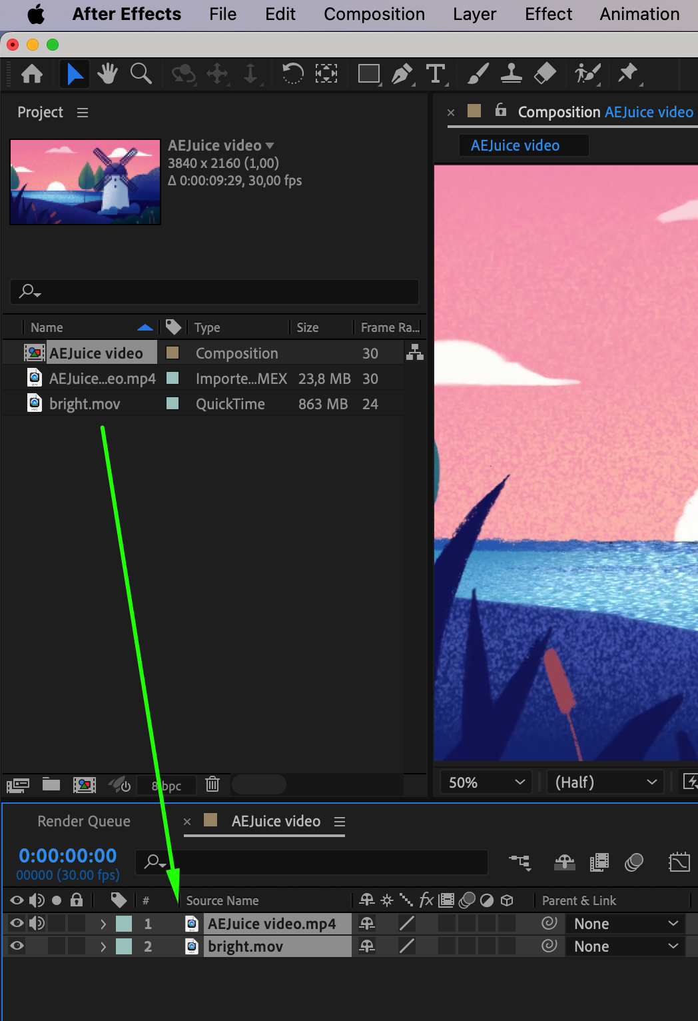Open the Layer menu

[x=474, y=14]
